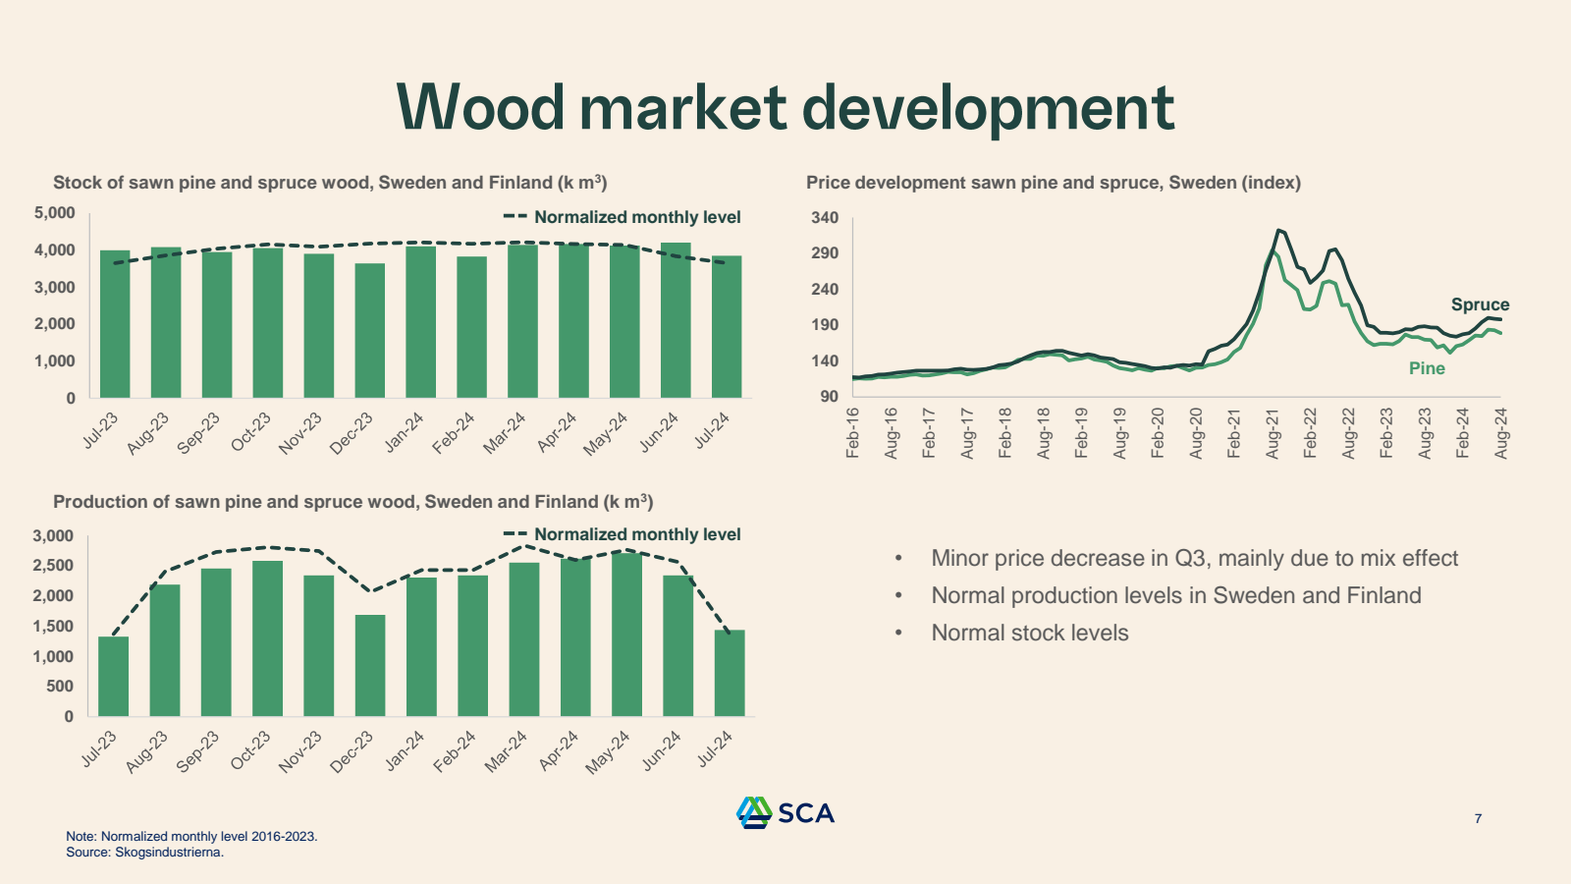Click the '4,000' y-axis value in the stock chart

[55, 250]
